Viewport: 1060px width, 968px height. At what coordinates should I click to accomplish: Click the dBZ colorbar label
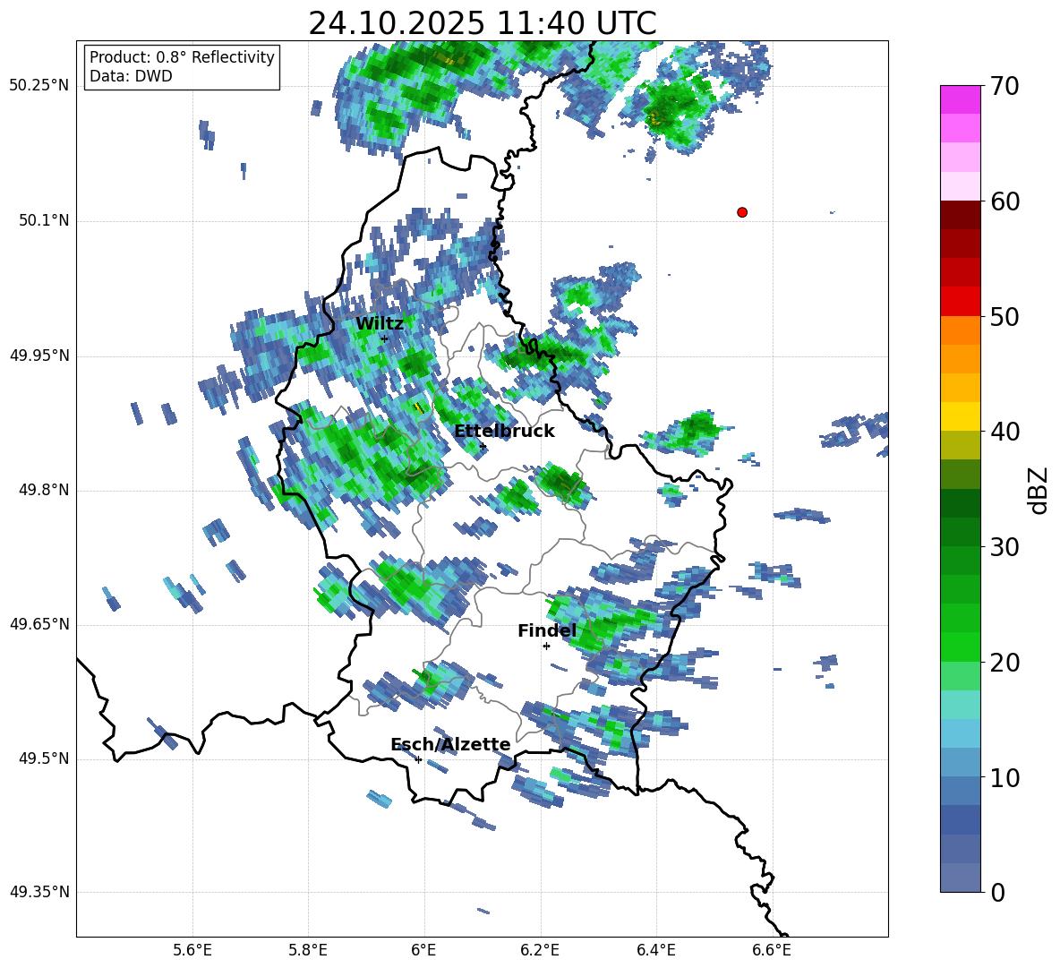coord(1039,490)
